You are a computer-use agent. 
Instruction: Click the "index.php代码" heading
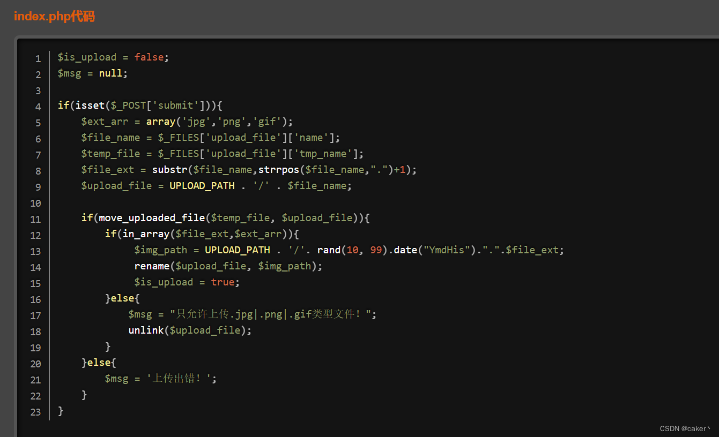(x=54, y=17)
